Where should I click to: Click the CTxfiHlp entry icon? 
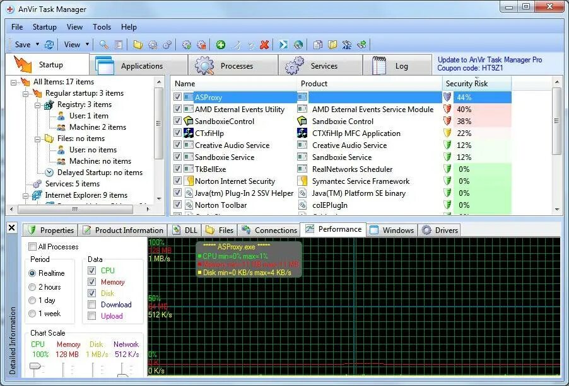(189, 133)
